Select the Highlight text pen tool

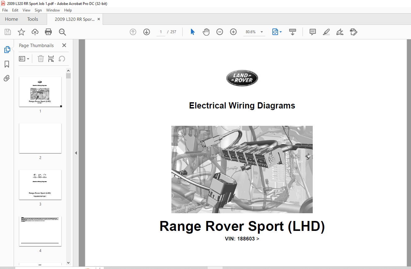pos(326,32)
